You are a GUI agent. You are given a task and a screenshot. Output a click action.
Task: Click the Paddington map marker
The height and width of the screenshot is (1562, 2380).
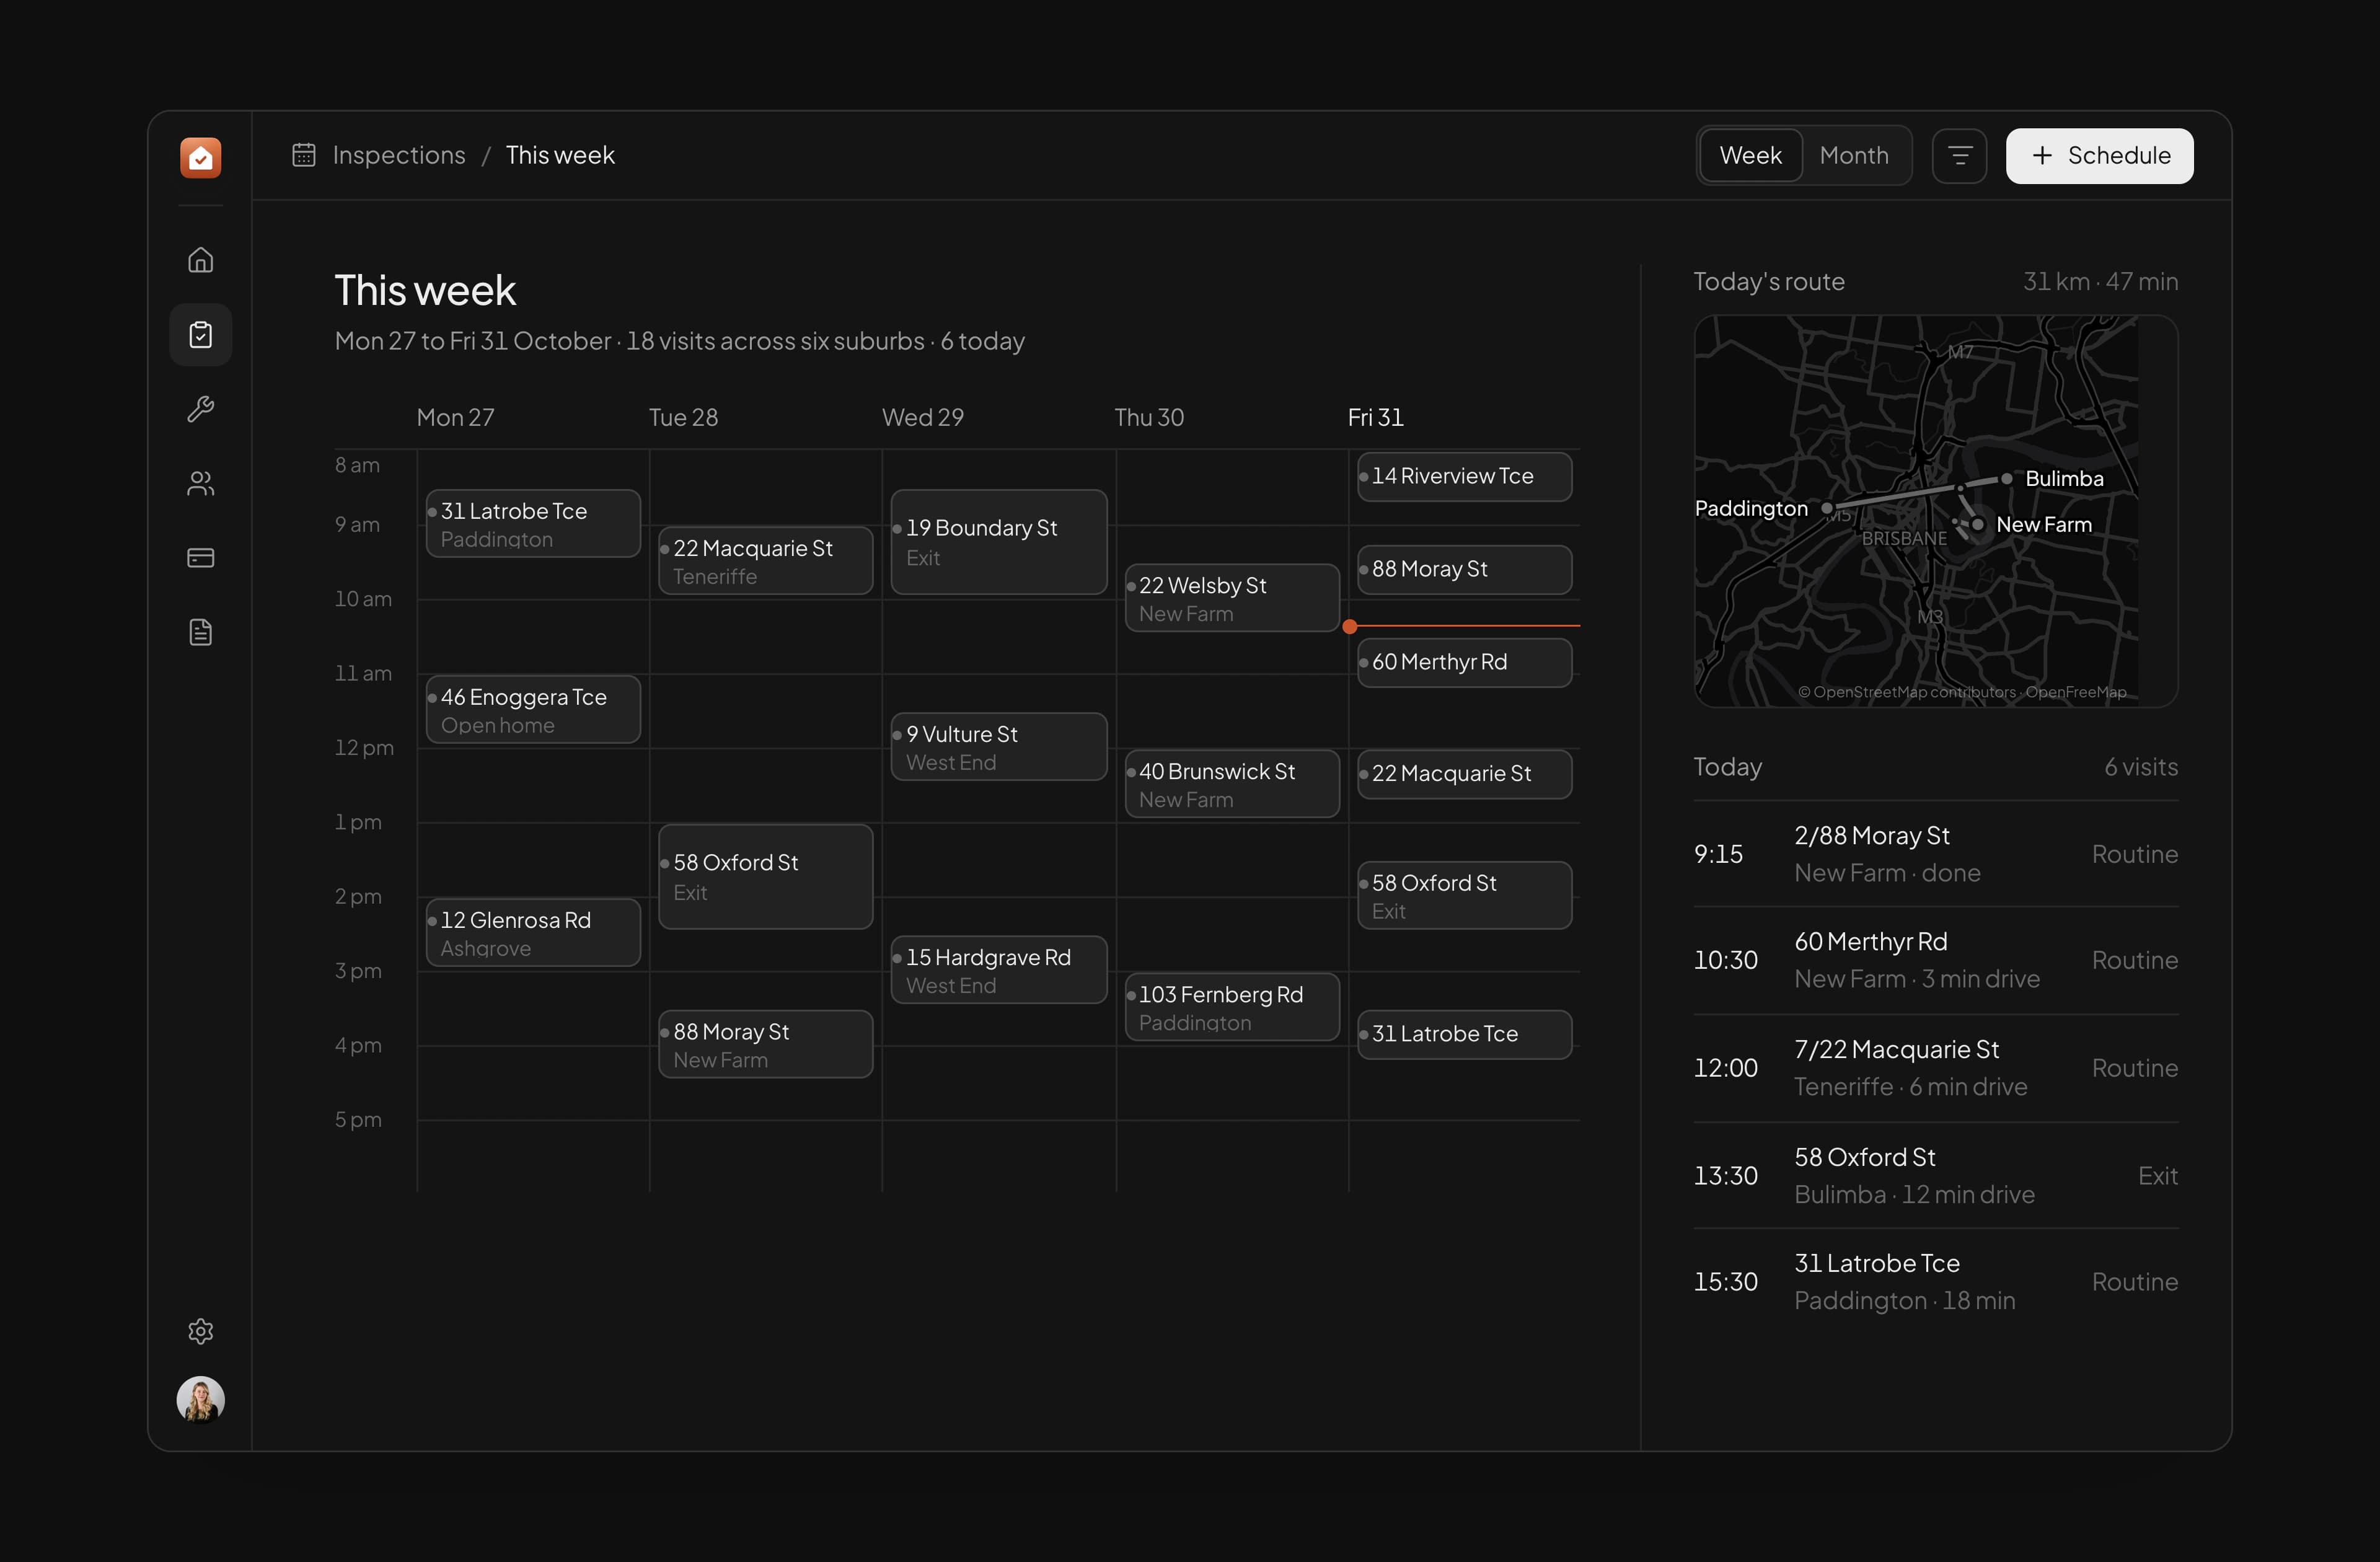1827,508
